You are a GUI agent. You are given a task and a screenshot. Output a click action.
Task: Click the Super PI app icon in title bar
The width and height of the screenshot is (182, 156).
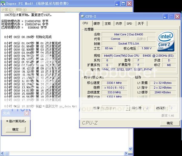click(3, 3)
